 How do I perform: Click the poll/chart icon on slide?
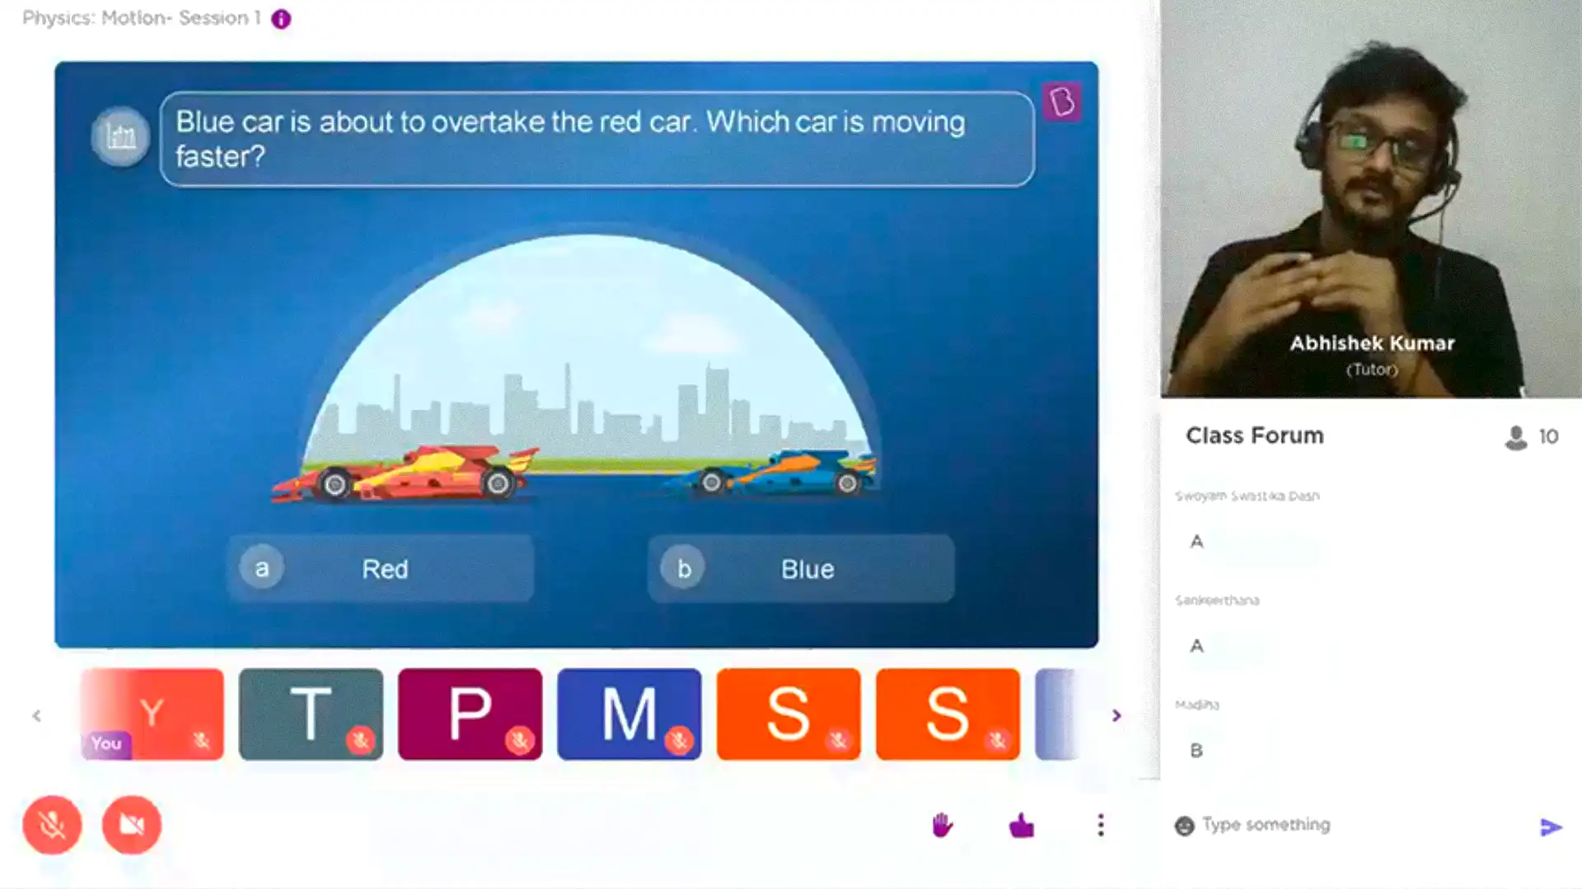pos(120,137)
